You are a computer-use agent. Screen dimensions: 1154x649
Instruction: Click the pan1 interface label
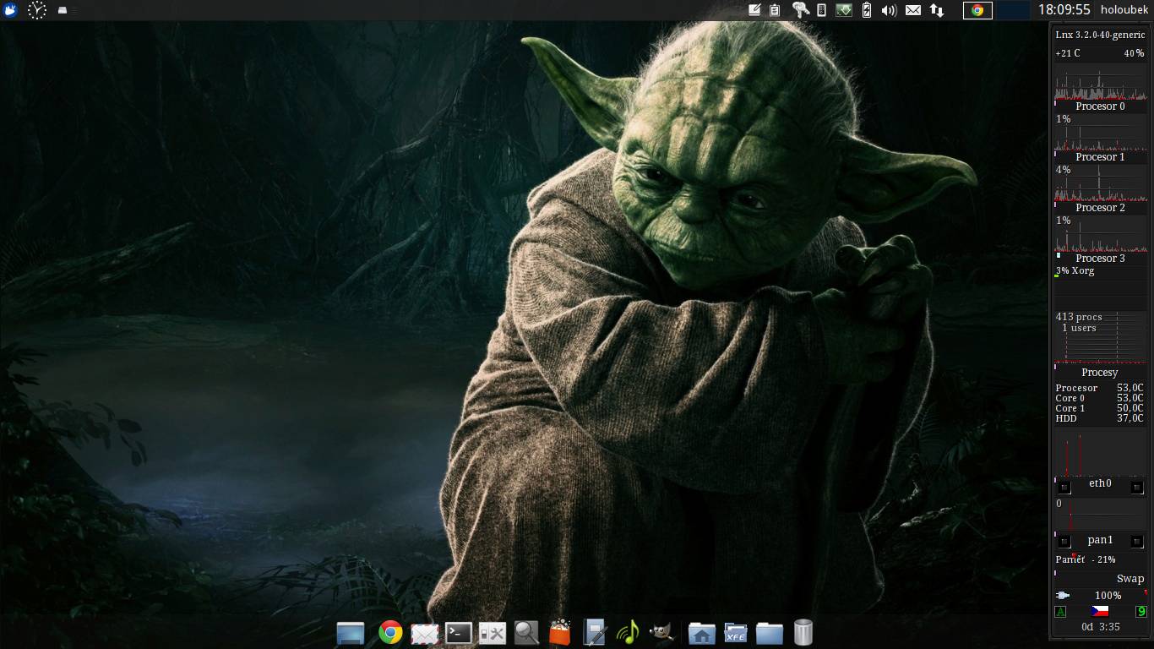1101,540
